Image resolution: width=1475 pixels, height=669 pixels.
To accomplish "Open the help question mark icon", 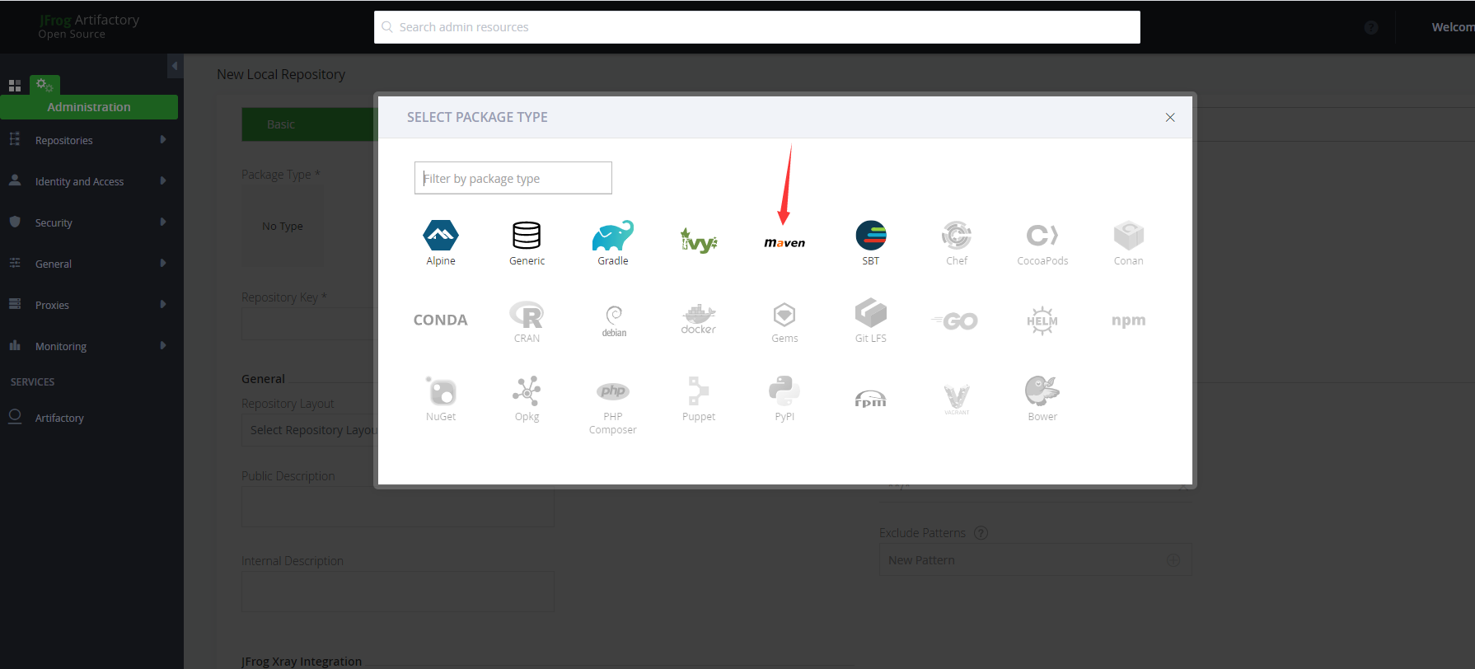I will (1371, 27).
